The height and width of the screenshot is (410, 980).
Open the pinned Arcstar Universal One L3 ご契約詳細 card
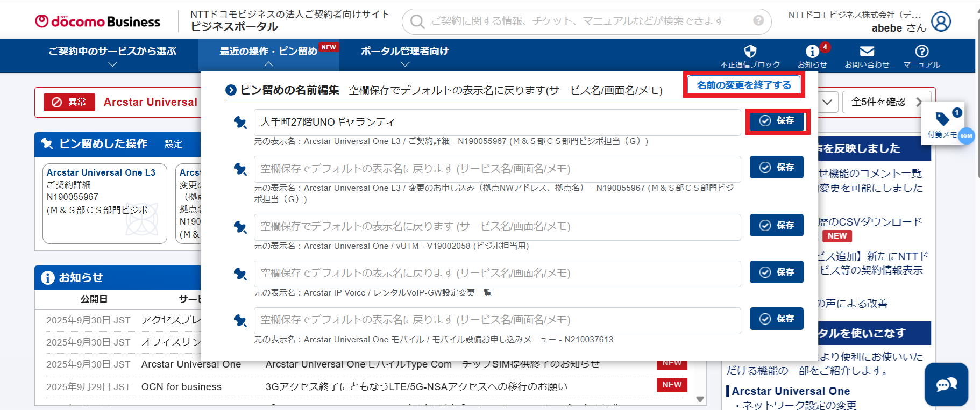coord(105,203)
